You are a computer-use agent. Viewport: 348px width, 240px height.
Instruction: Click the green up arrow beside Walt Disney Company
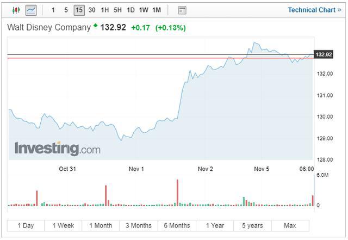coord(96,26)
